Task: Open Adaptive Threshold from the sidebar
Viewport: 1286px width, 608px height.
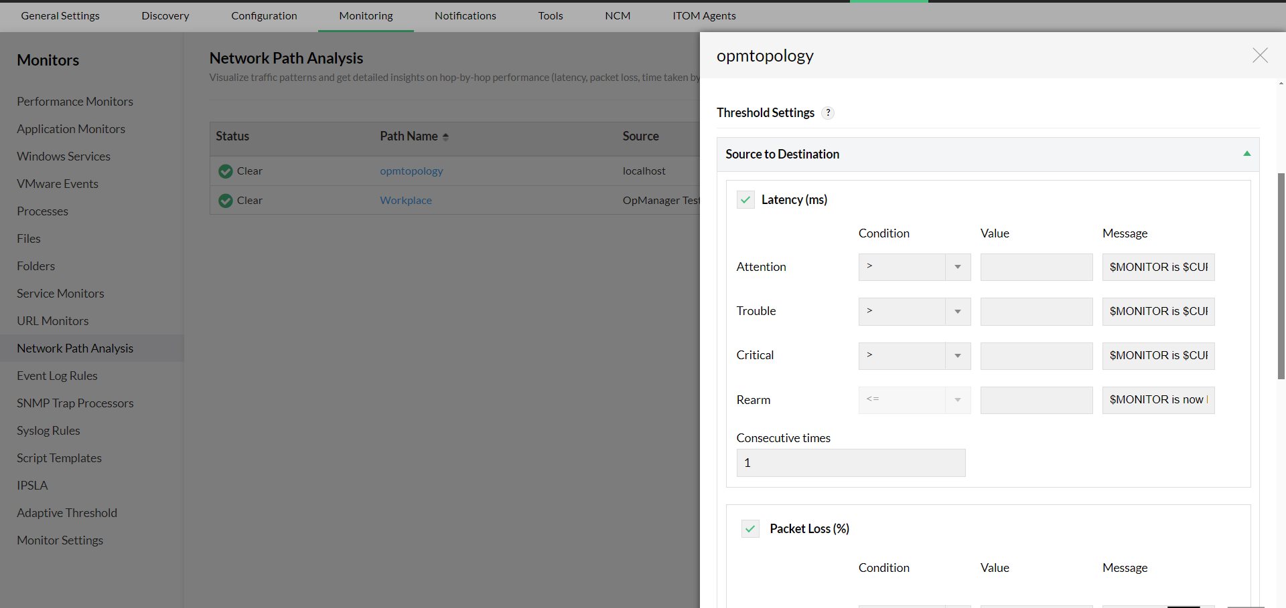Action: [67, 512]
